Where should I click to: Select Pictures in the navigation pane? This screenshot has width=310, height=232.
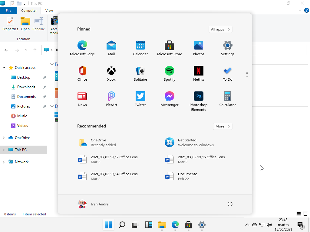tap(24, 106)
